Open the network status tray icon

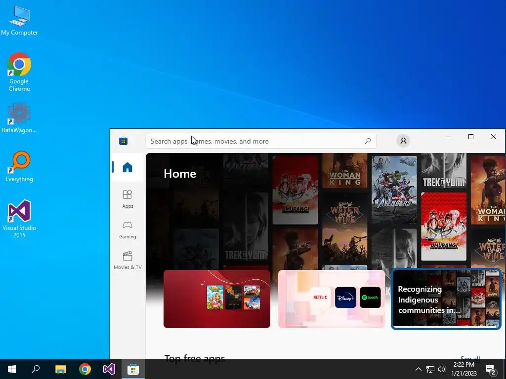tap(430, 369)
